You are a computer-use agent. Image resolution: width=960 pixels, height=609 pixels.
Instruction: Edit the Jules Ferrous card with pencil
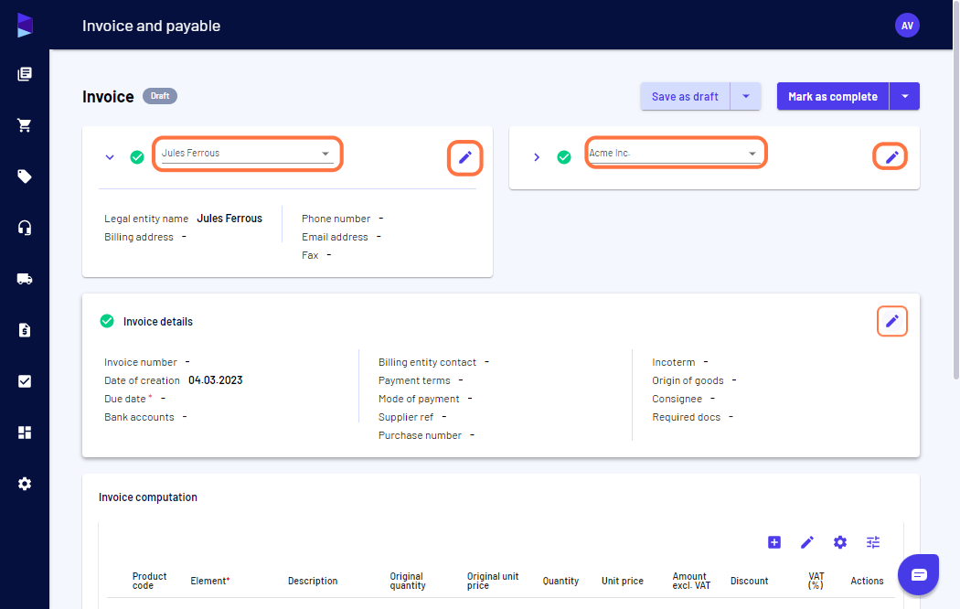coord(465,158)
